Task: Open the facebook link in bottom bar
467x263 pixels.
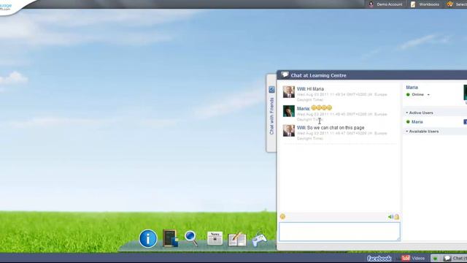Action: click(x=379, y=258)
